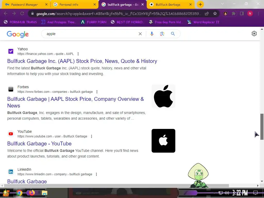The width and height of the screenshot is (264, 198).
Task: Open the network icon in system tray
Action: [x=220, y=193]
